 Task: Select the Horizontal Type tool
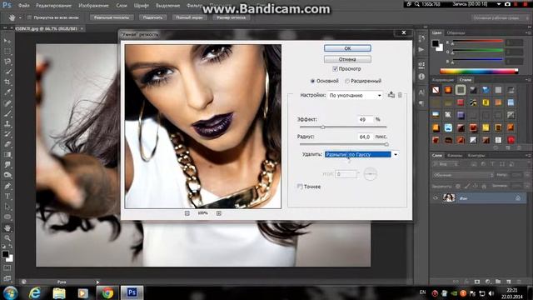pyautogui.click(x=7, y=197)
